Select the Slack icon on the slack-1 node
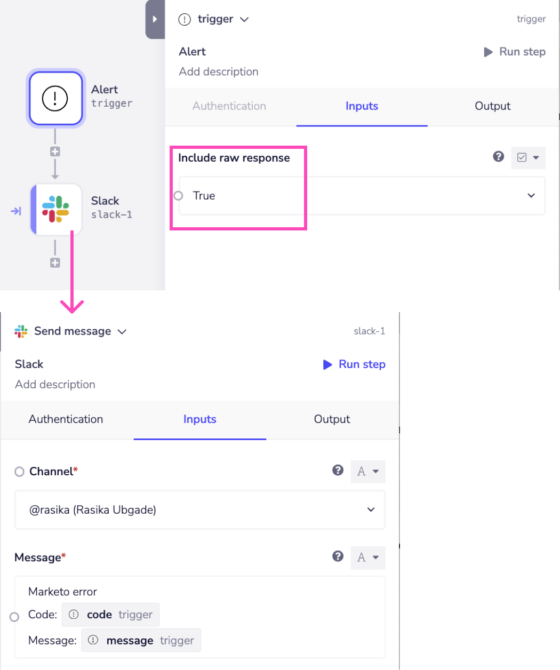Screen dimensions: 560x670 [x=56, y=209]
